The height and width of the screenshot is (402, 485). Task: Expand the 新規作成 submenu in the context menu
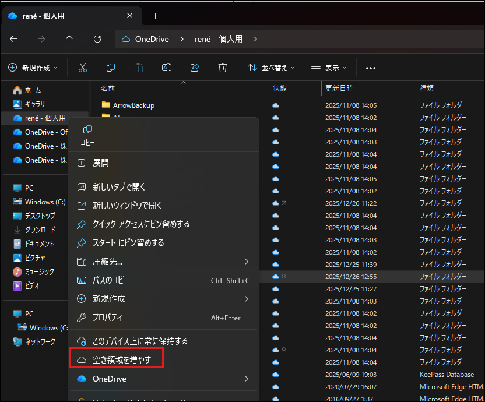tap(247, 299)
